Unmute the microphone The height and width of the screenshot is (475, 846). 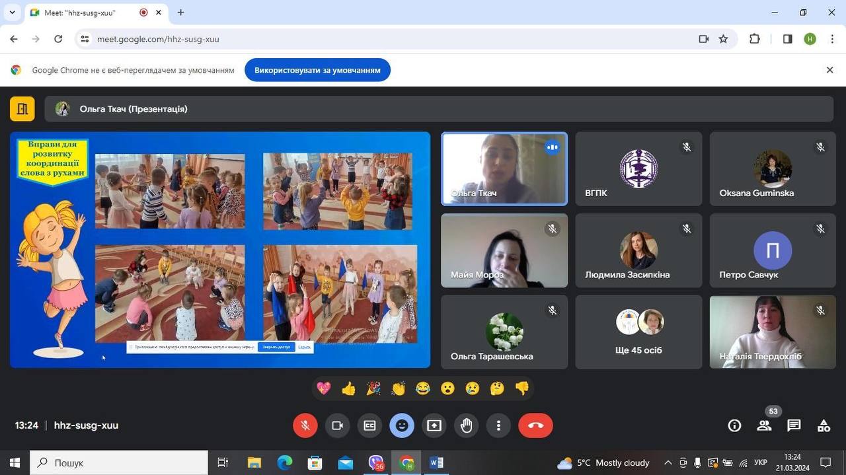click(x=305, y=425)
